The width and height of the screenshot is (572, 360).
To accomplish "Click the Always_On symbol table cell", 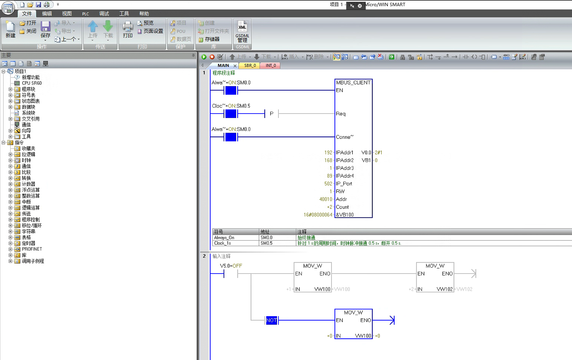I will tap(236, 238).
